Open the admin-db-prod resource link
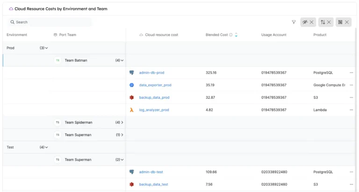 pyautogui.click(x=151, y=73)
